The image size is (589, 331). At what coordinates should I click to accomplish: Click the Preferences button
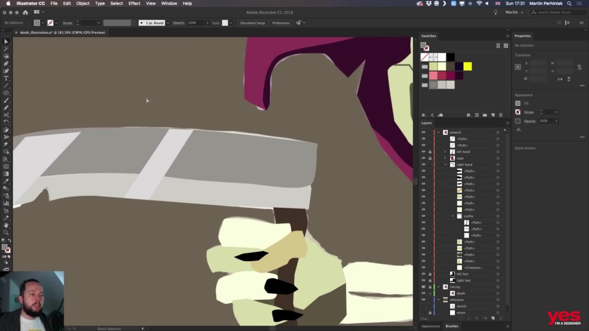click(281, 23)
